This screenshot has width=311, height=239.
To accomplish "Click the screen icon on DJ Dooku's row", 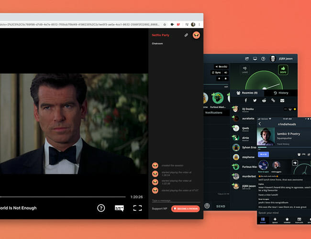I will tap(290, 109).
